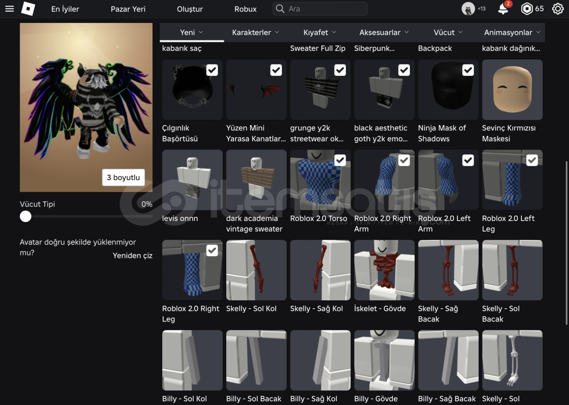Click the Roblox logo home icon
The image size is (569, 405).
tap(28, 9)
